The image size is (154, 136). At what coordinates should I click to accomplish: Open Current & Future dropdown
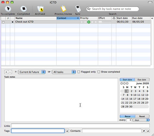click(32, 72)
